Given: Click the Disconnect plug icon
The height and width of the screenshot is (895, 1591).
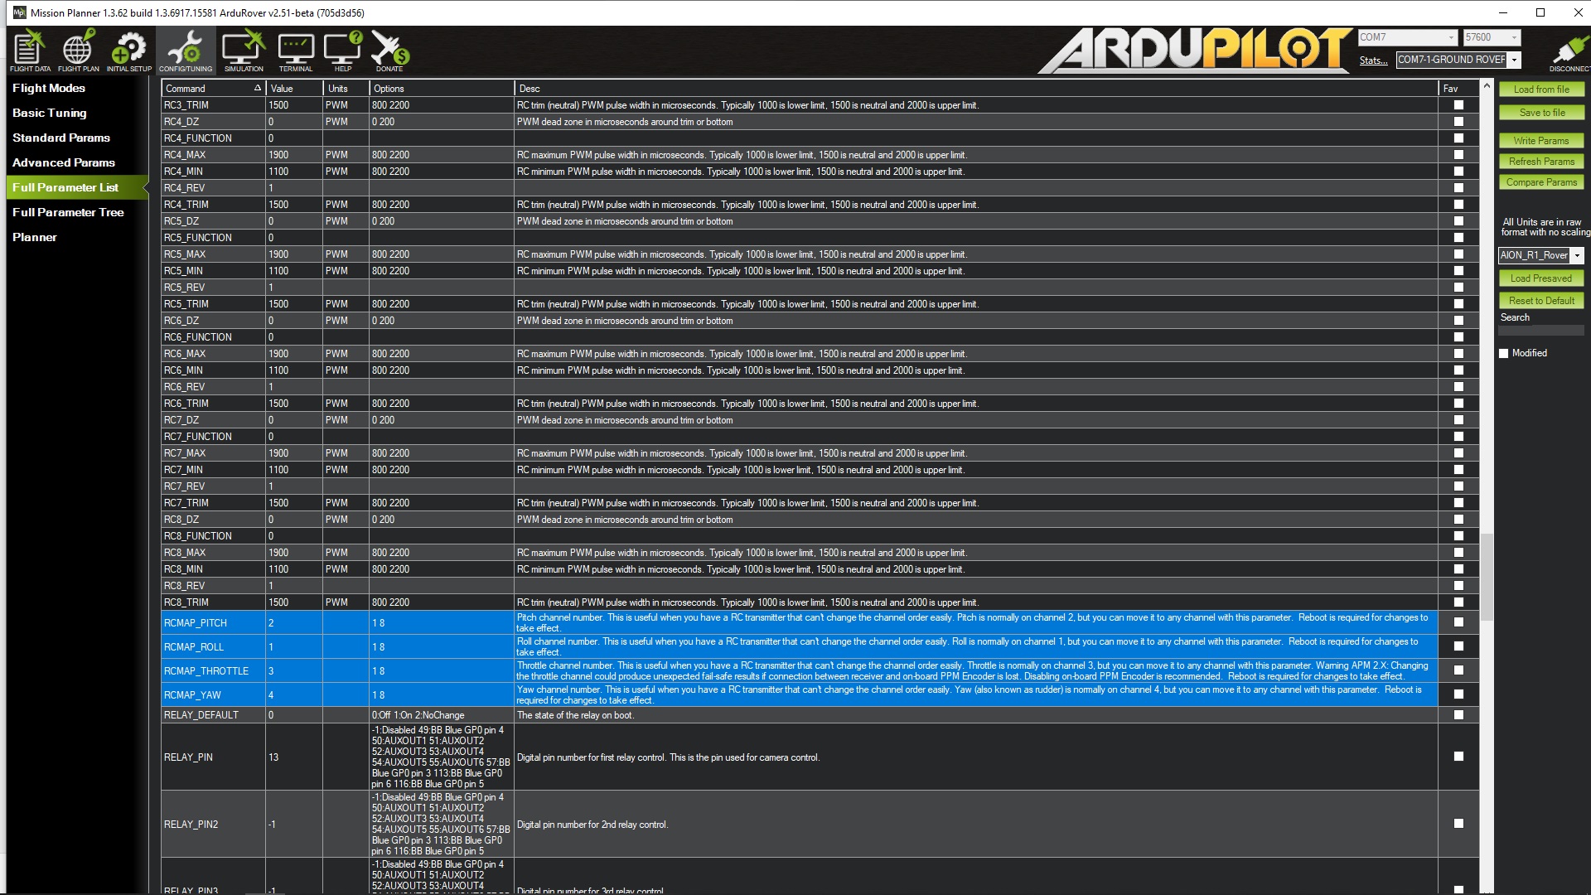Looking at the screenshot, I should click(x=1567, y=50).
